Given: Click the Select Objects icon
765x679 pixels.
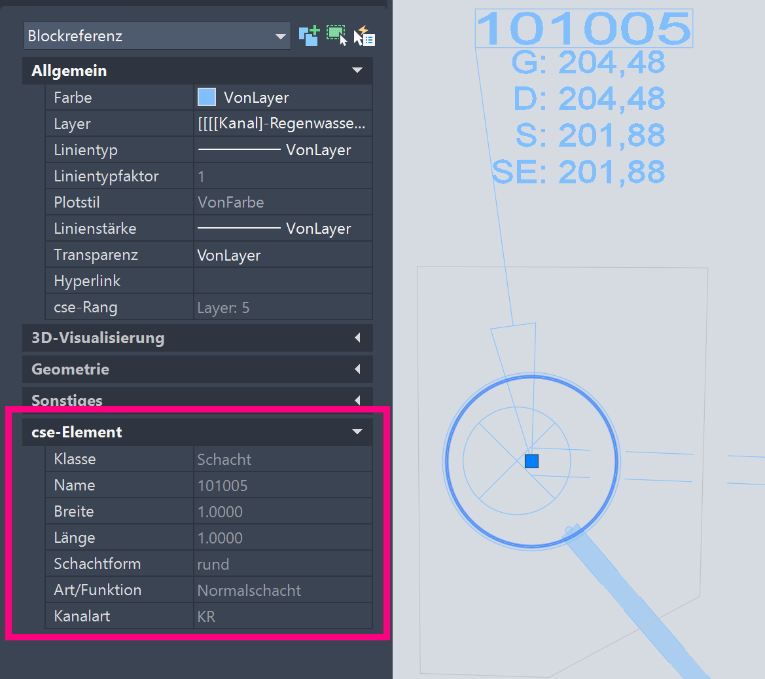Looking at the screenshot, I should tap(336, 35).
